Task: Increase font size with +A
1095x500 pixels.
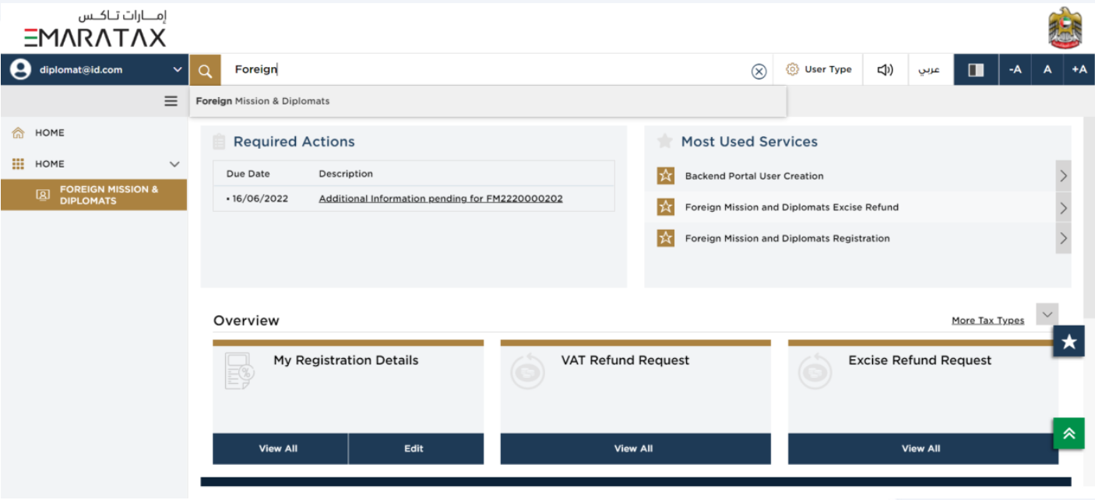Action: tap(1079, 70)
